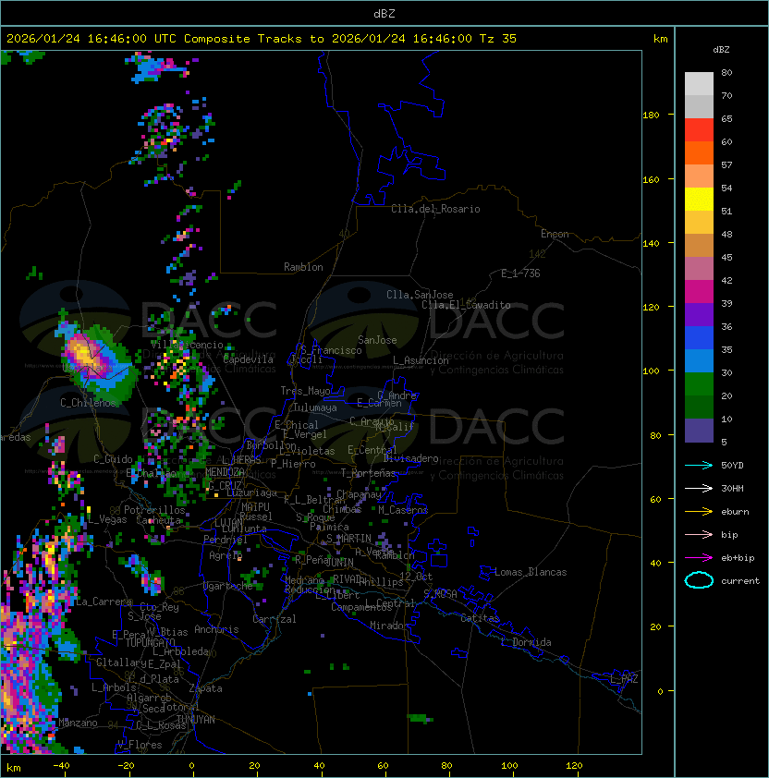The width and height of the screenshot is (769, 778).
Task: Click the 'Encon' map label
Action: click(555, 234)
